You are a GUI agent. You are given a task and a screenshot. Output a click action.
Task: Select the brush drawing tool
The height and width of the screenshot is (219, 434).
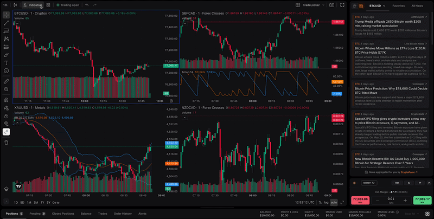coord(7,55)
